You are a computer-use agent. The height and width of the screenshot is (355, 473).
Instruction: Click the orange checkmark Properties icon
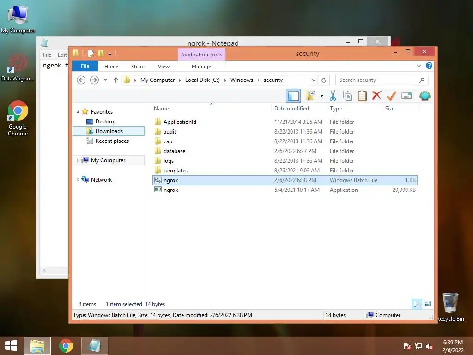(391, 96)
